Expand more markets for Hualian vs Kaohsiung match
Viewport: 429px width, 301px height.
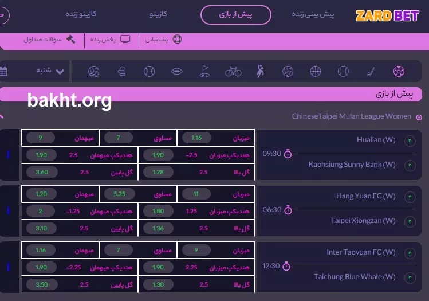point(9,155)
